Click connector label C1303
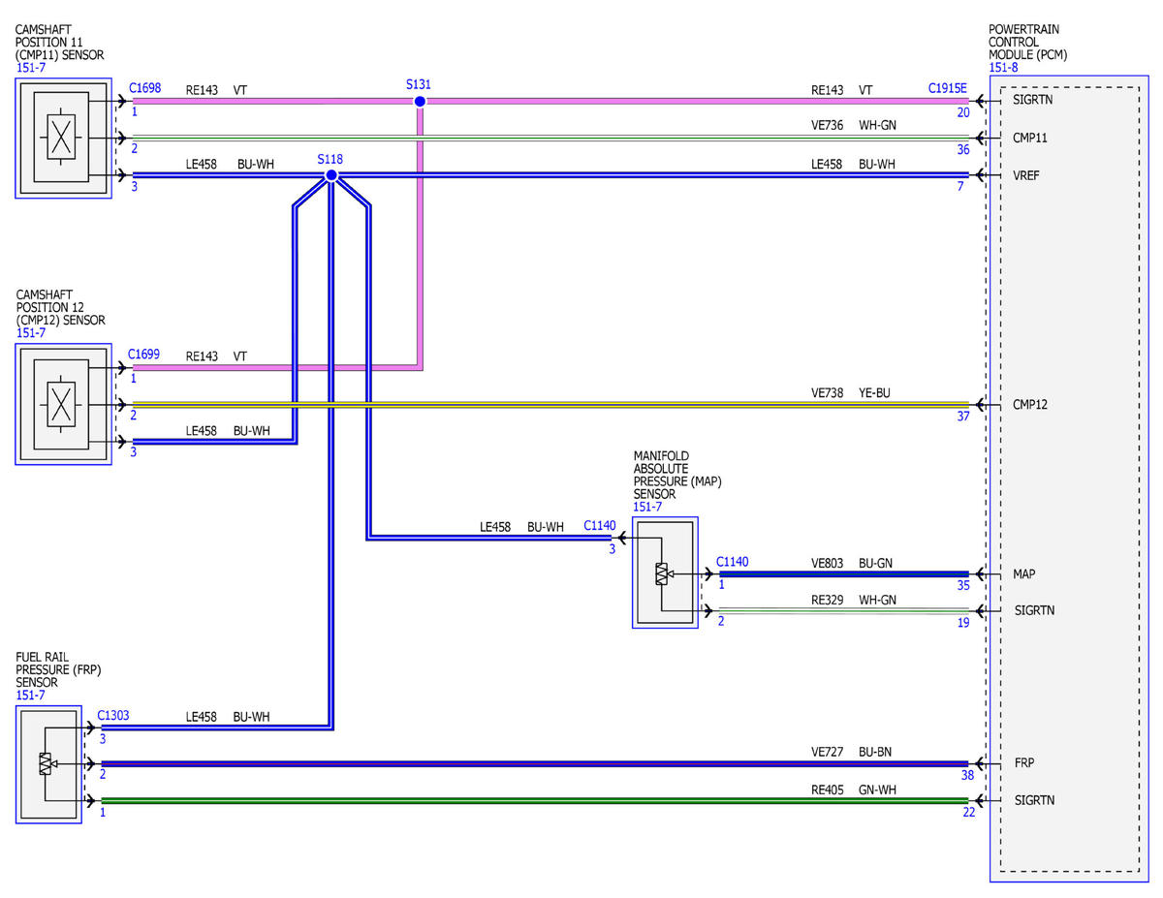1163x898 pixels. click(113, 716)
